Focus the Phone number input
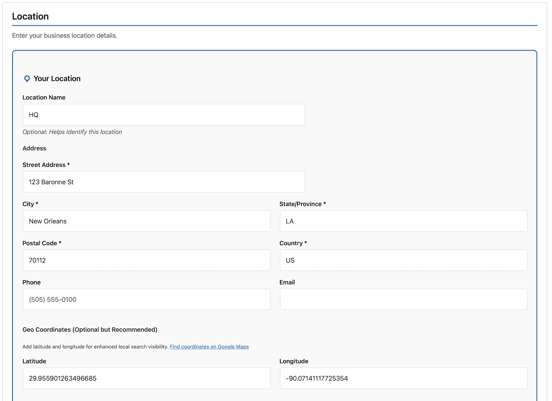This screenshot has width=552, height=401. click(x=147, y=299)
